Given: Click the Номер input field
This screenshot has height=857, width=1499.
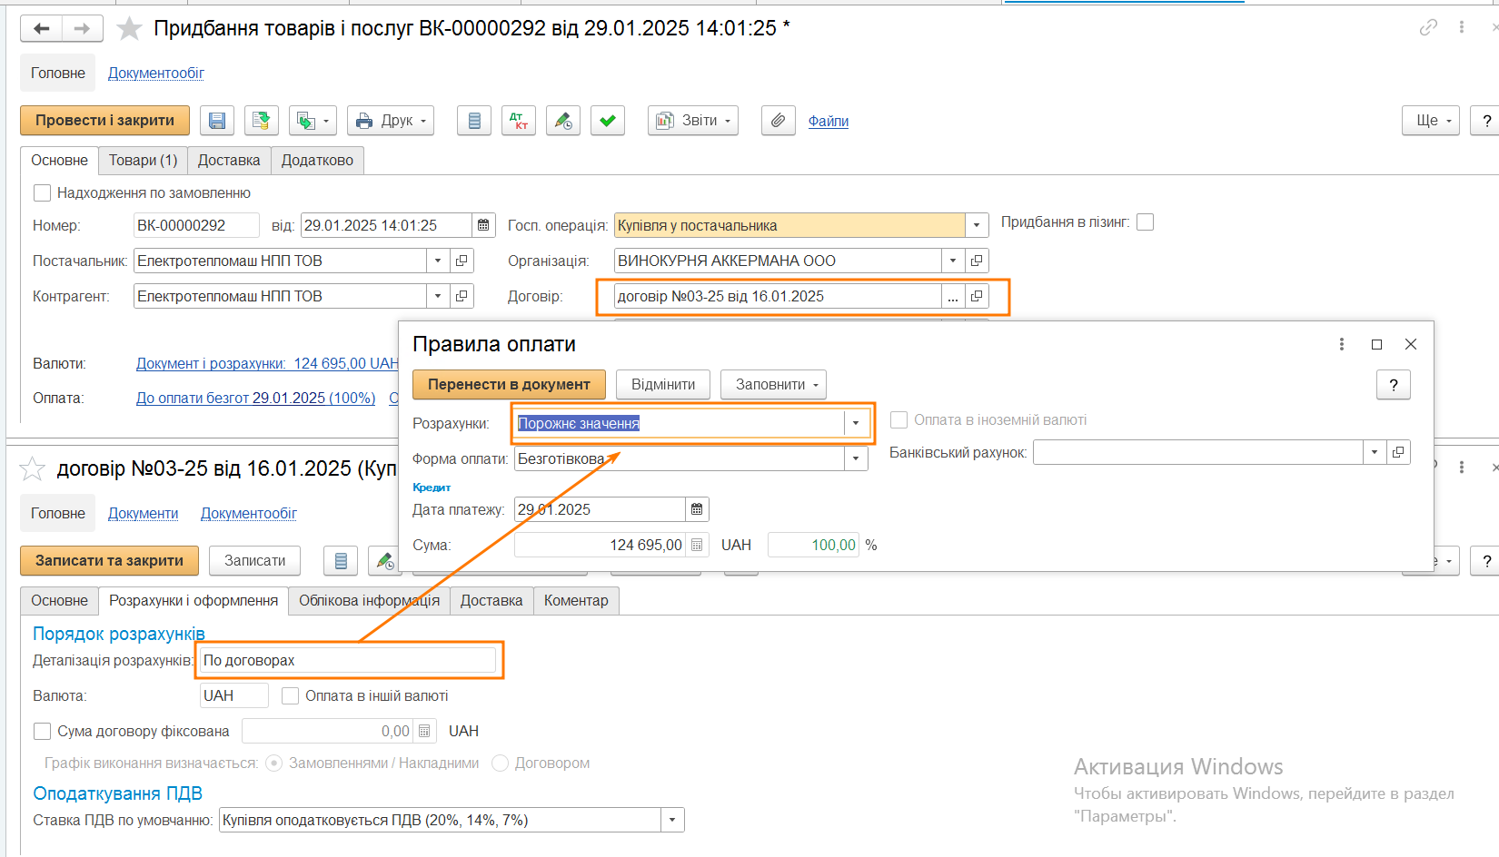Looking at the screenshot, I should pos(196,225).
